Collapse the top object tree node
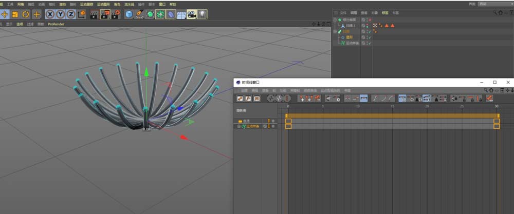 coord(334,20)
